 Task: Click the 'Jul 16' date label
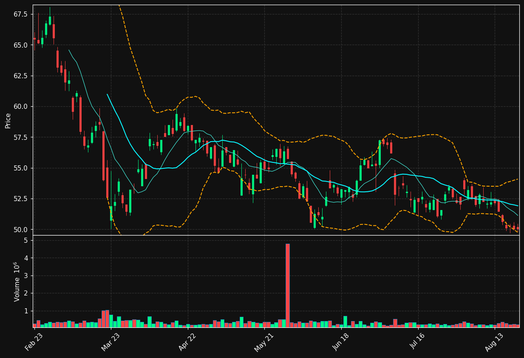tap(418, 341)
